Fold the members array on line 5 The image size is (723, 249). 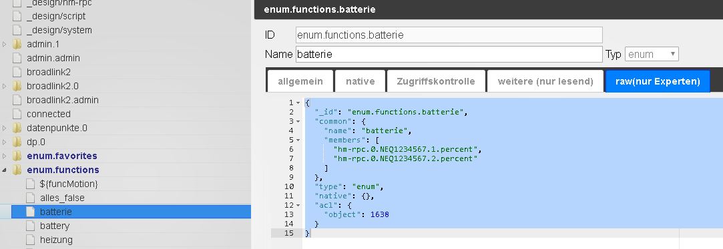[298, 140]
